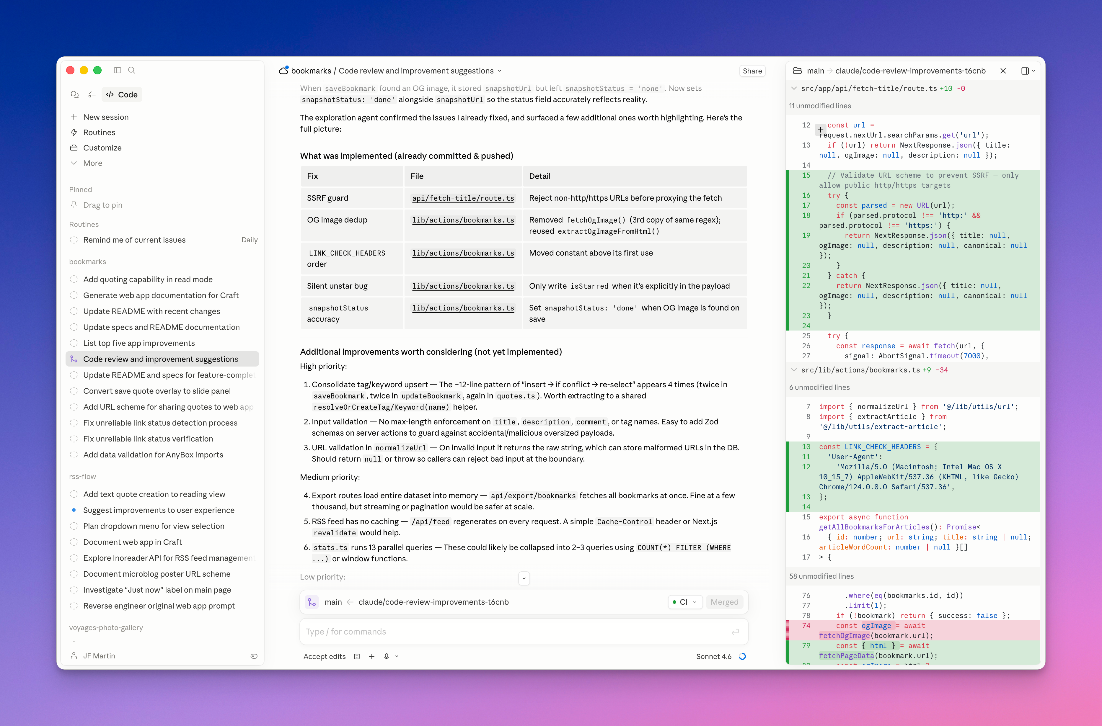This screenshot has width=1102, height=726.
Task: Open the tasks checklist mode icon
Action: (x=92, y=94)
